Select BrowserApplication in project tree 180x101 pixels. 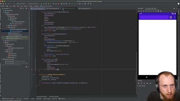click(x=15, y=35)
